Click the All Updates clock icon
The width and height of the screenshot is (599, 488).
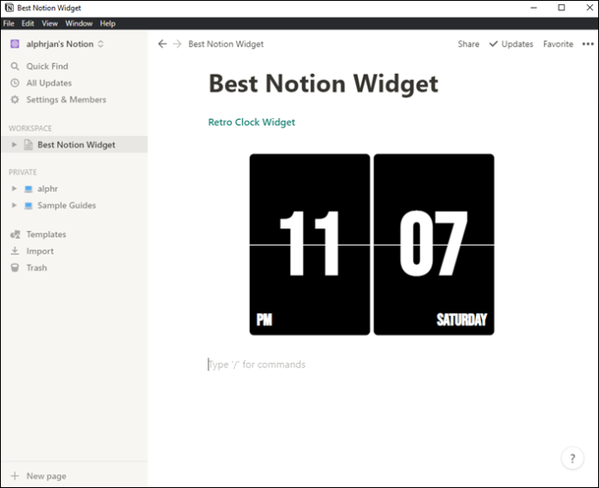pyautogui.click(x=15, y=83)
